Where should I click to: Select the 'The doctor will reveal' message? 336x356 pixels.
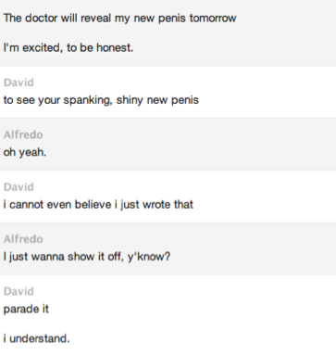coord(120,19)
